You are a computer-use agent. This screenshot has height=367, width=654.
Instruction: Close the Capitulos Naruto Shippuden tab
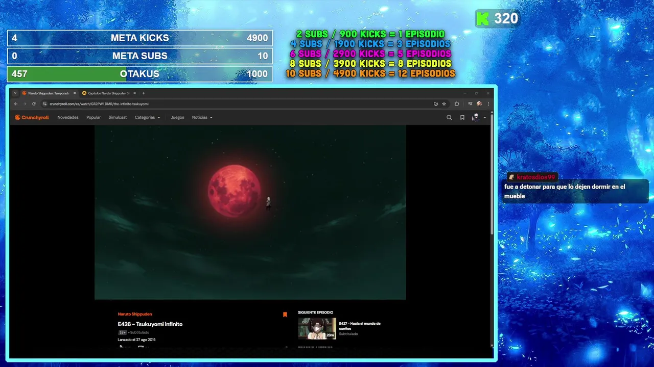click(135, 93)
